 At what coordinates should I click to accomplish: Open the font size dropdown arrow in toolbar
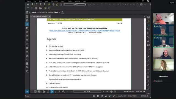point(86,4)
